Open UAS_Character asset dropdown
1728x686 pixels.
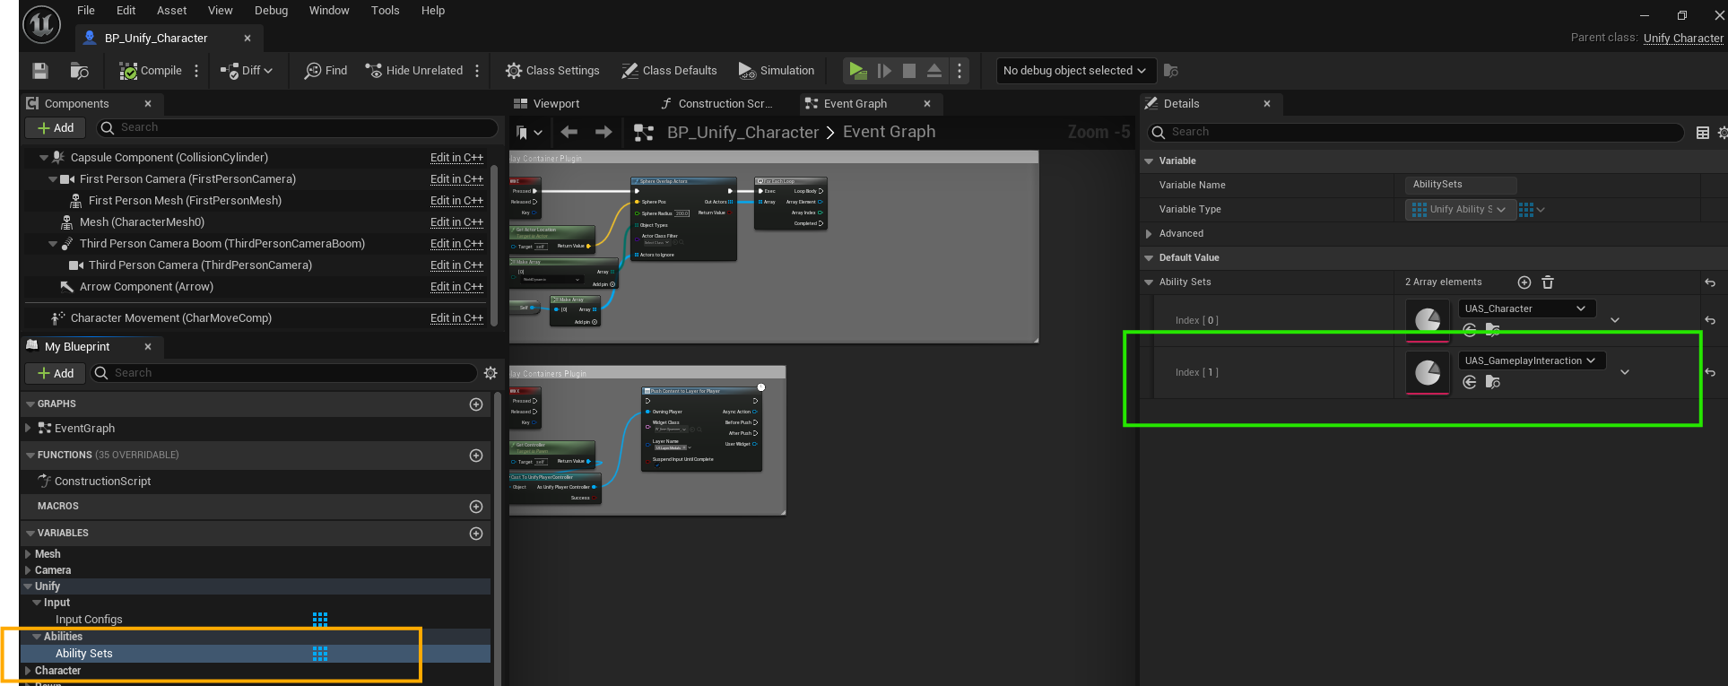(x=1526, y=309)
